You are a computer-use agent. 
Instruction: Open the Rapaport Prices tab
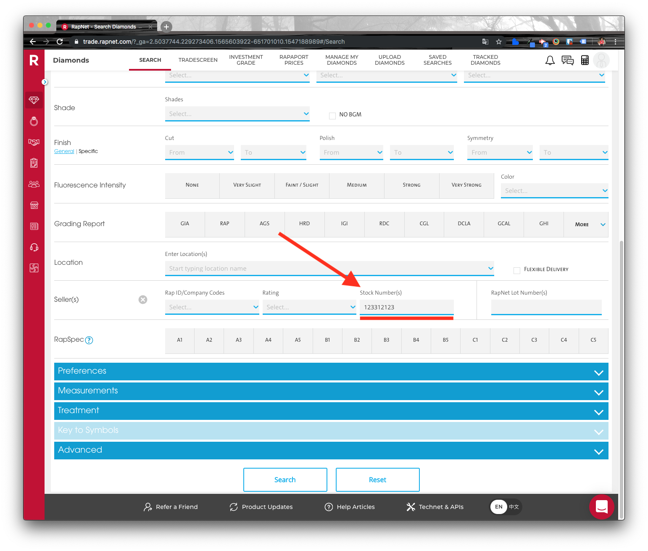pyautogui.click(x=294, y=60)
